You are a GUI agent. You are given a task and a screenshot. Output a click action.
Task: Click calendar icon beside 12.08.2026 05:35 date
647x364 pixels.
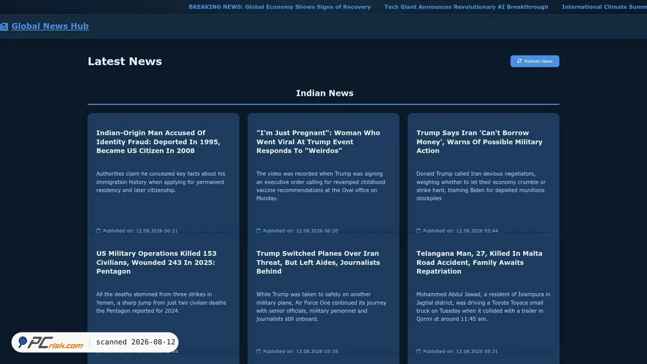pyautogui.click(x=258, y=351)
